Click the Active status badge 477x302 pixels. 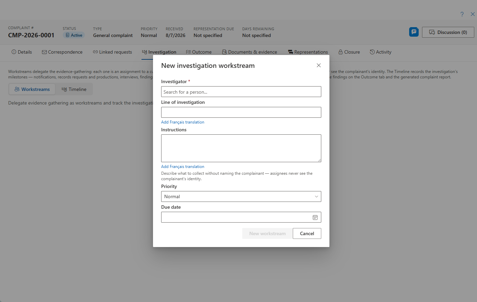(x=74, y=35)
